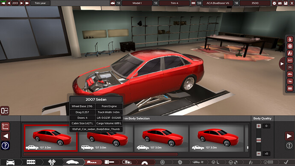
Task: Open the suspension springs step
Action: click(x=251, y=162)
